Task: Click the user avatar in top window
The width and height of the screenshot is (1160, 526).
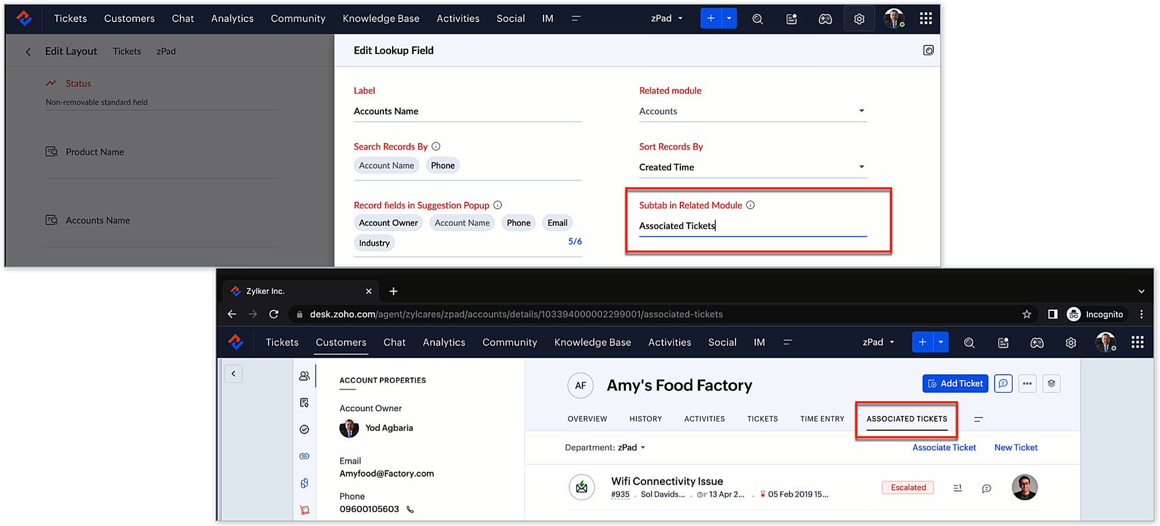Action: click(x=894, y=19)
